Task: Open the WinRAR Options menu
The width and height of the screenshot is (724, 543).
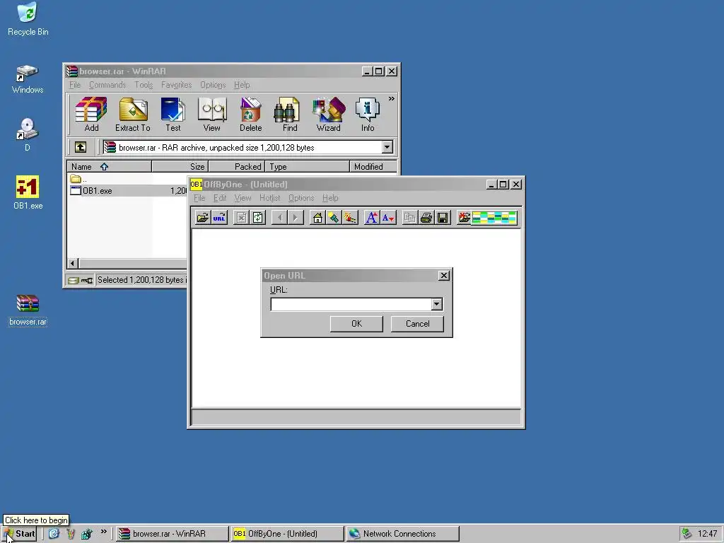Action: click(x=213, y=85)
